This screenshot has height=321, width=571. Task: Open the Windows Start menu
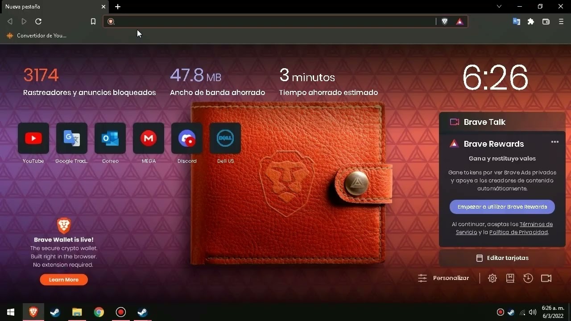[11, 312]
